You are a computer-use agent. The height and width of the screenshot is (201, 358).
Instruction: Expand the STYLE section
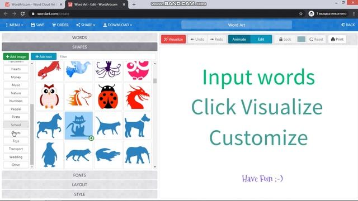click(x=79, y=194)
